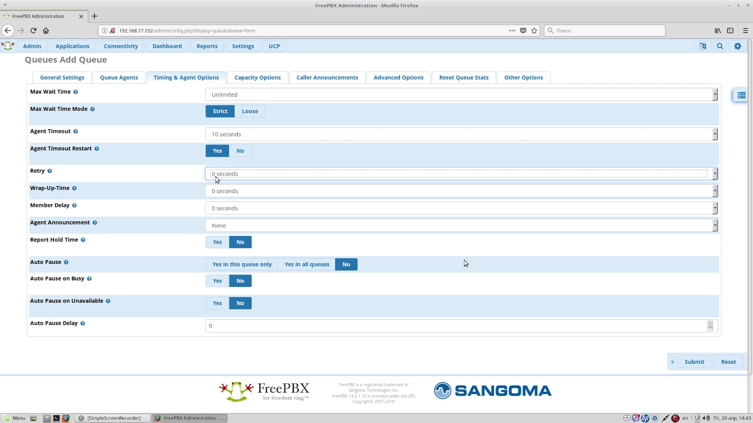Open the queue list side panel icon
753x423 pixels.
coord(741,95)
